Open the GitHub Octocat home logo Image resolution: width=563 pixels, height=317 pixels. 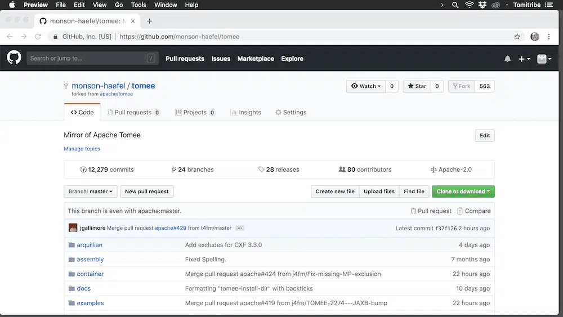point(14,58)
